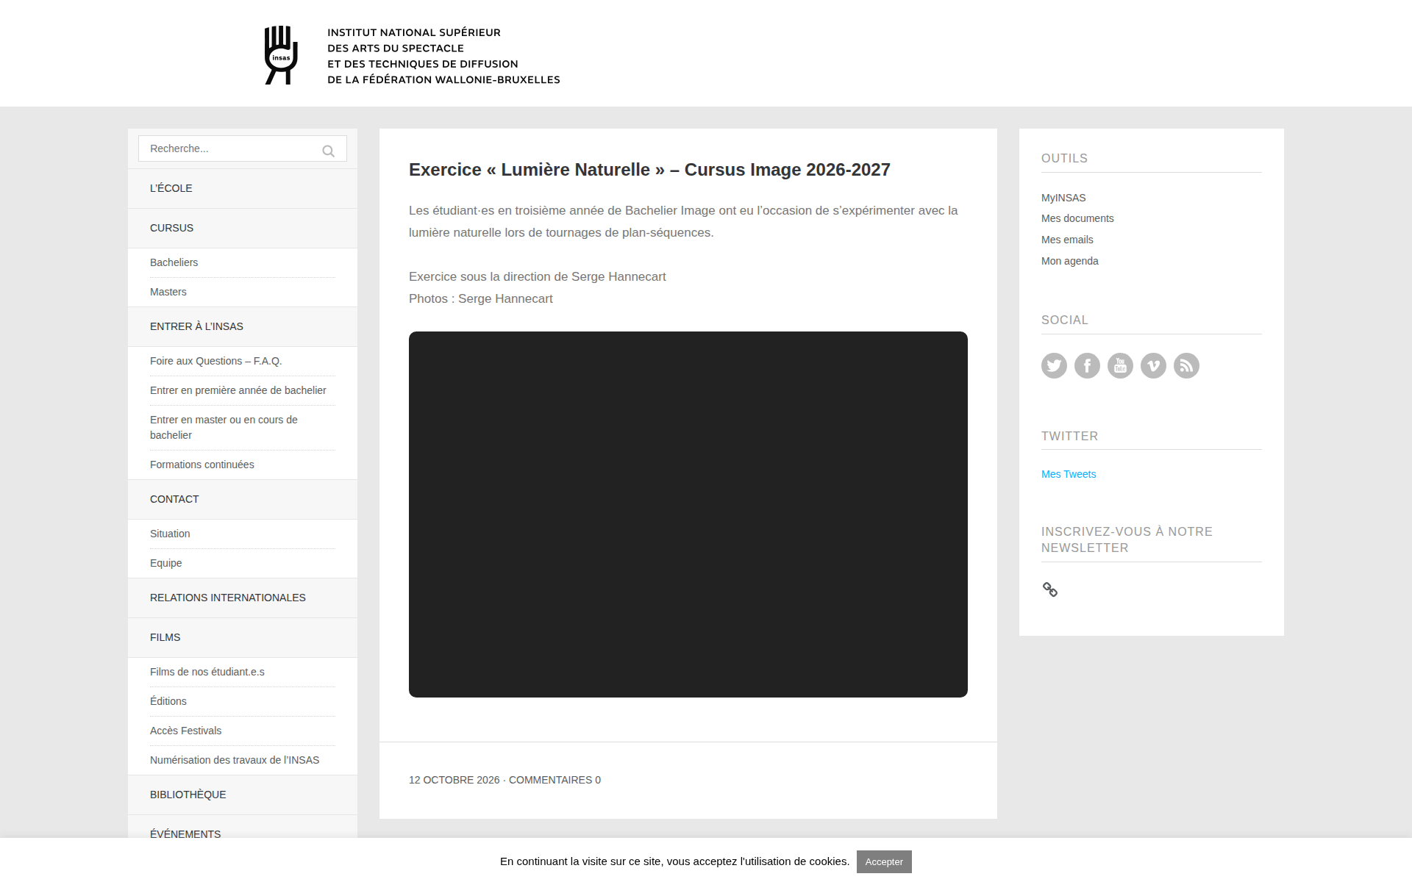Open the Twitter social icon
Viewport: 1412px width, 882px height.
pyautogui.click(x=1054, y=365)
